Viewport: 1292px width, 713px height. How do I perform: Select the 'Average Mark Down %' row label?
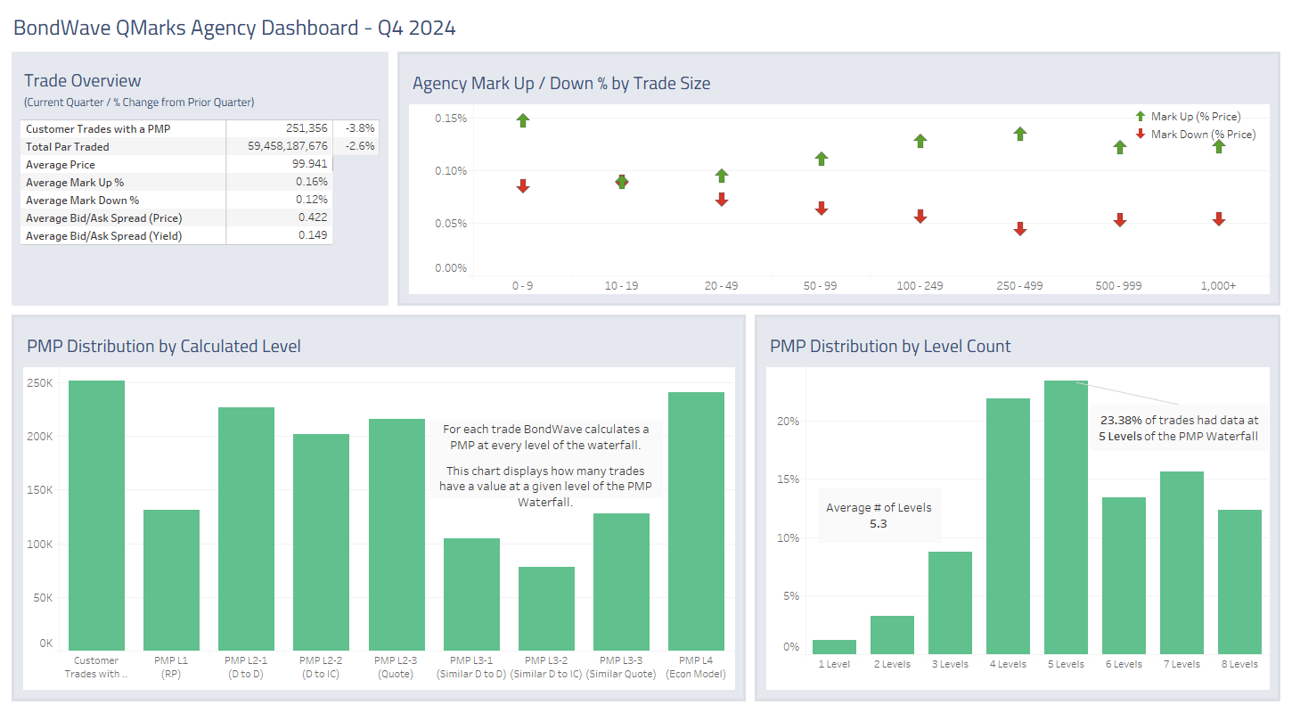(83, 201)
